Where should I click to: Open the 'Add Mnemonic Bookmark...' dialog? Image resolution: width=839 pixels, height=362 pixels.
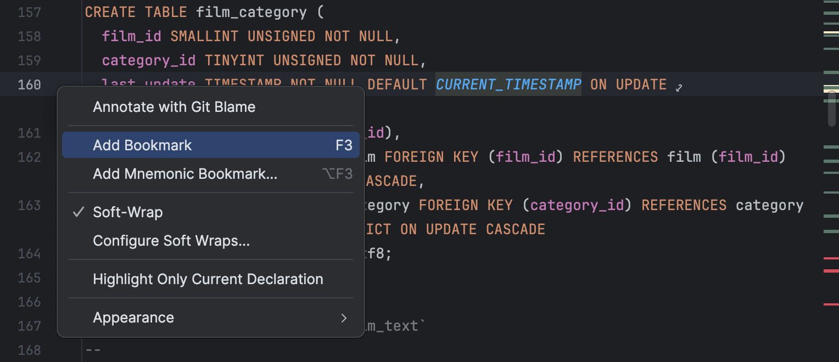tap(184, 173)
